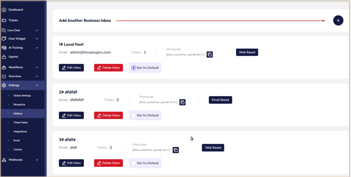Select Set As Default for Local Host inbox
This screenshot has height=177, width=351.
(x=145, y=68)
